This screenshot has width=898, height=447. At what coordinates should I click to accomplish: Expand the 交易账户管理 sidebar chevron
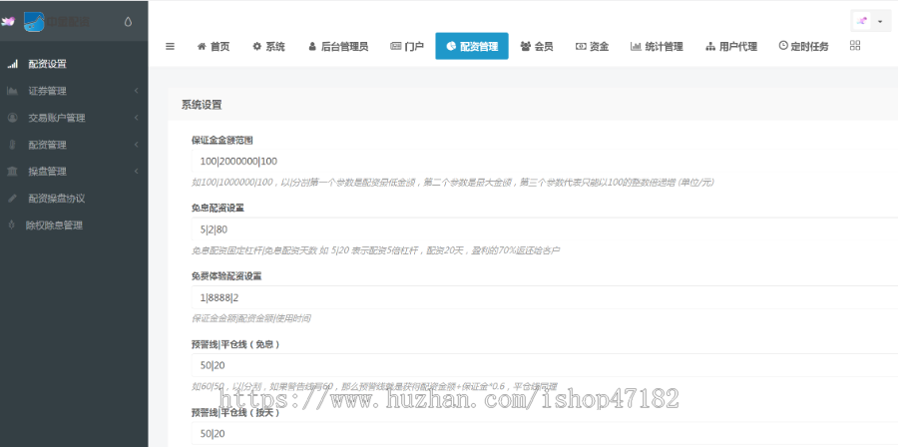coord(137,118)
